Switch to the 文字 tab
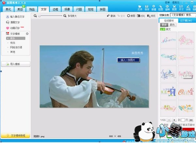 [44, 9]
